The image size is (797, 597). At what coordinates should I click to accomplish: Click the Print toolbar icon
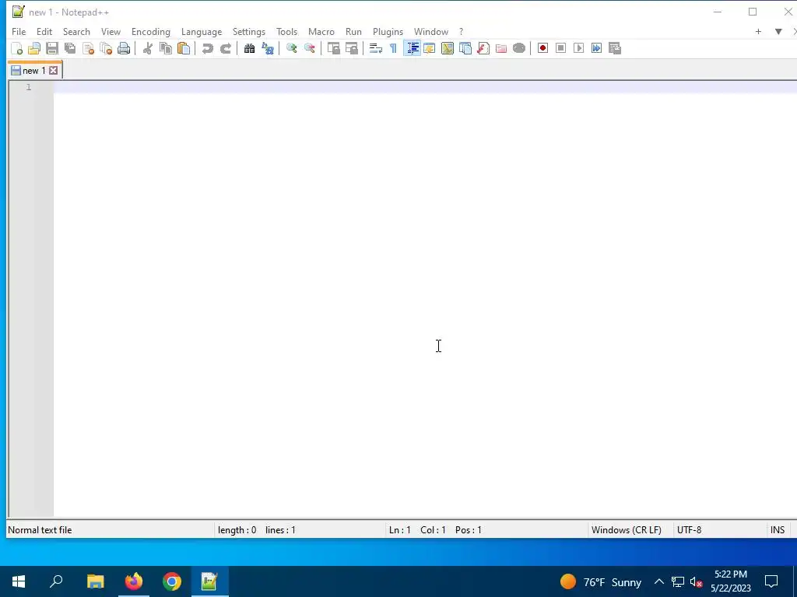point(124,48)
